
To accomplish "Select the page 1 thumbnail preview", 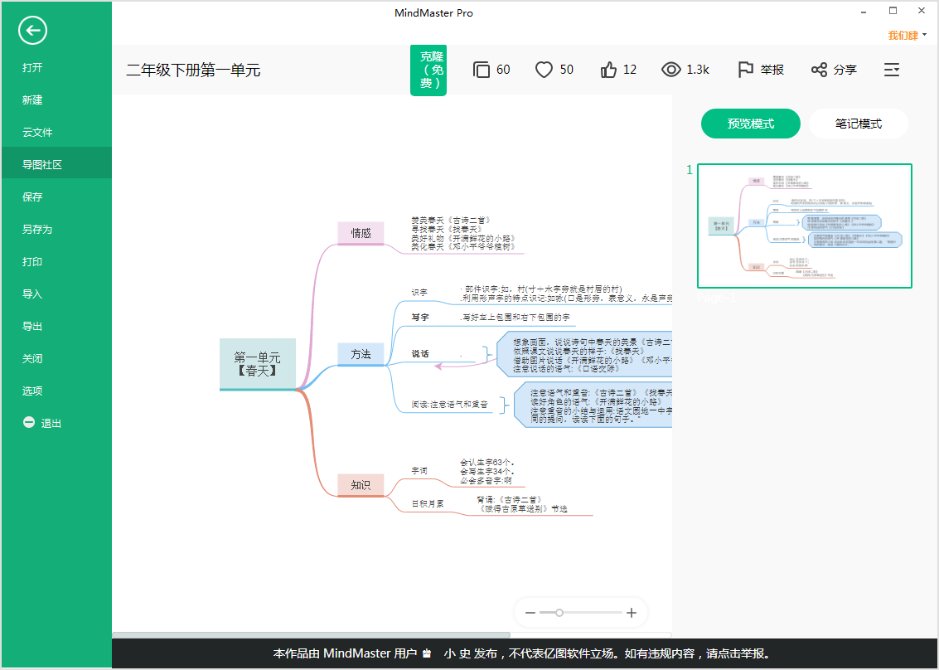I will point(804,226).
